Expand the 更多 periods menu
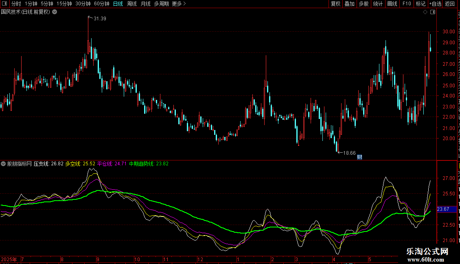This screenshot has width=460, height=264. [179, 4]
